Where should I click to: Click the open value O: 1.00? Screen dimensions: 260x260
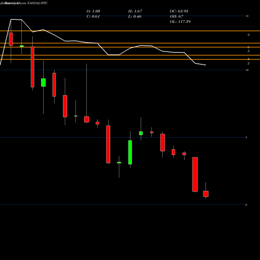tap(93, 11)
